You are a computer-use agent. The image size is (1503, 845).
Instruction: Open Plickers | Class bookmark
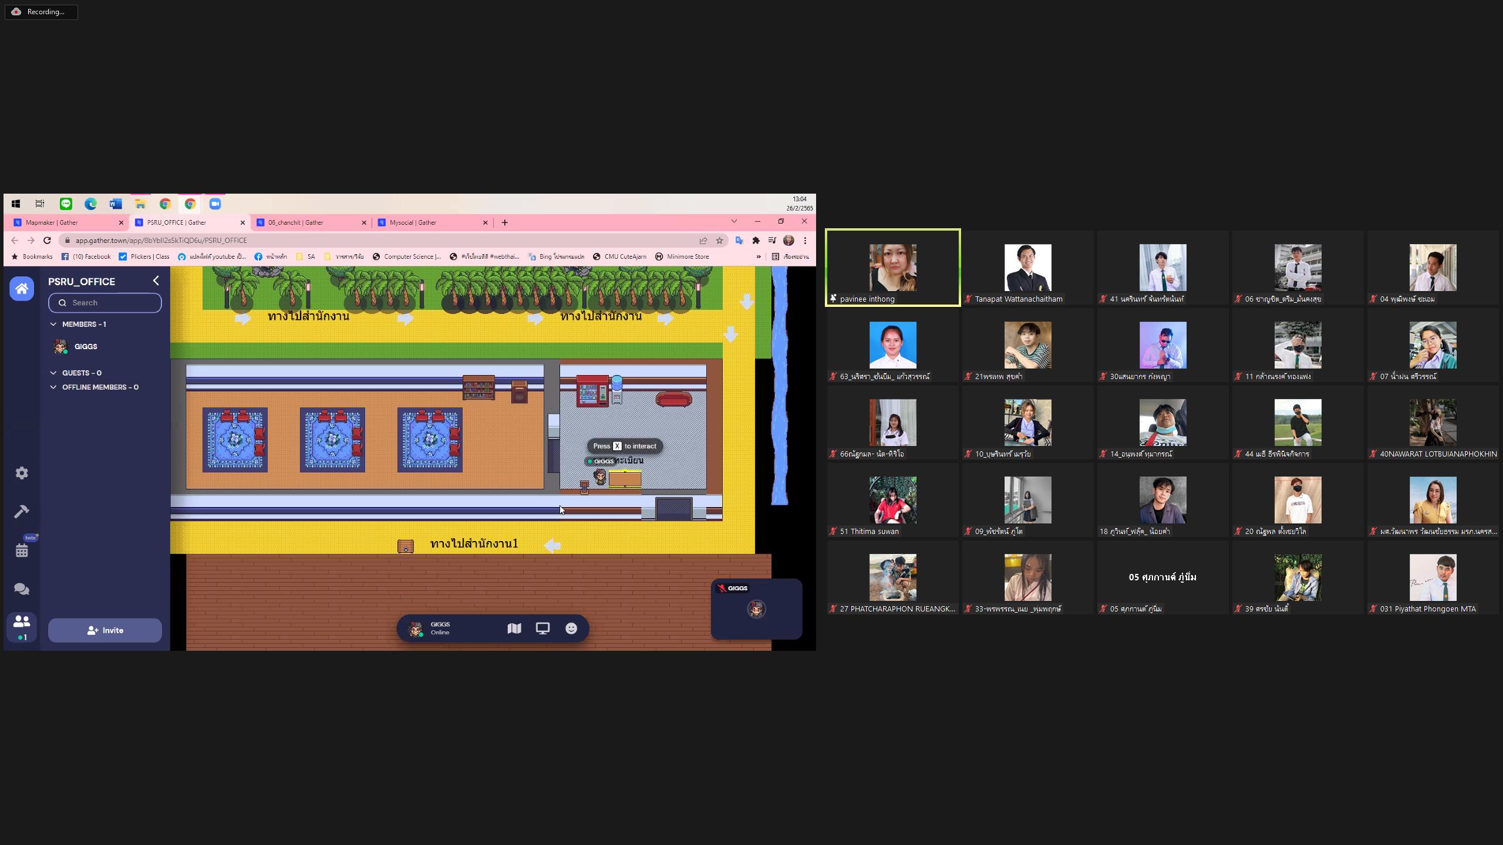click(x=144, y=256)
